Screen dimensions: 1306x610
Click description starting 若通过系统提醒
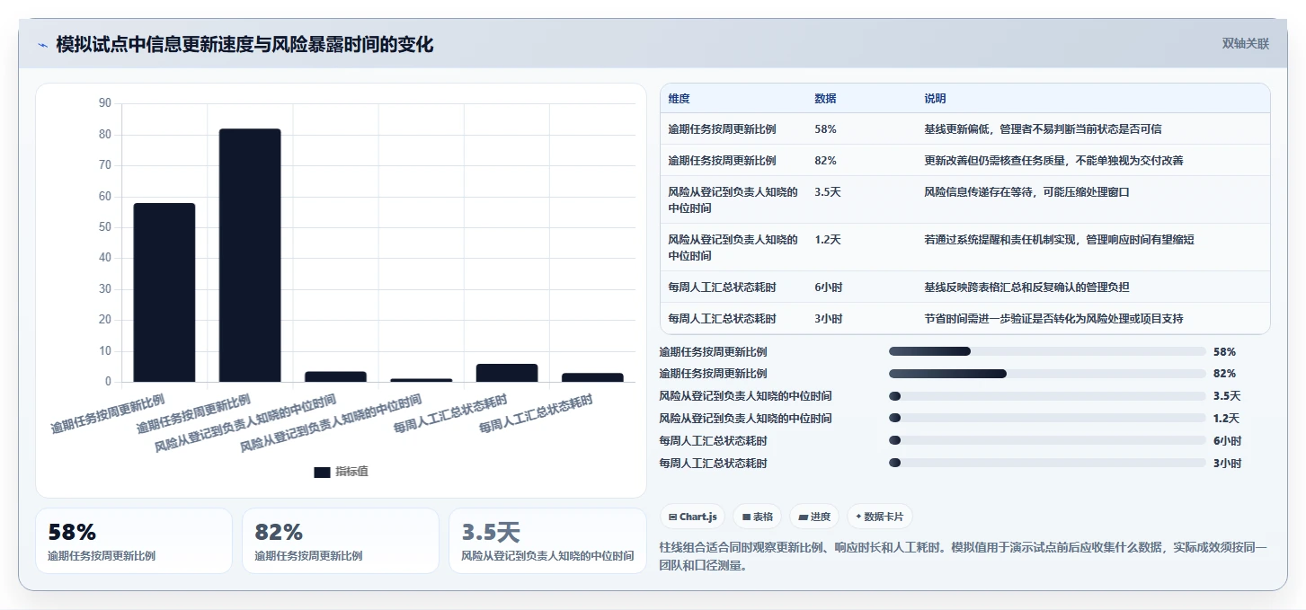tap(1059, 240)
